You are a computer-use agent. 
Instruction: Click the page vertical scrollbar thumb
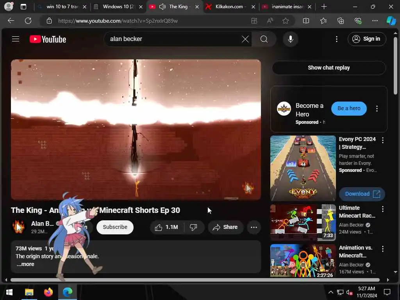click(x=395, y=66)
